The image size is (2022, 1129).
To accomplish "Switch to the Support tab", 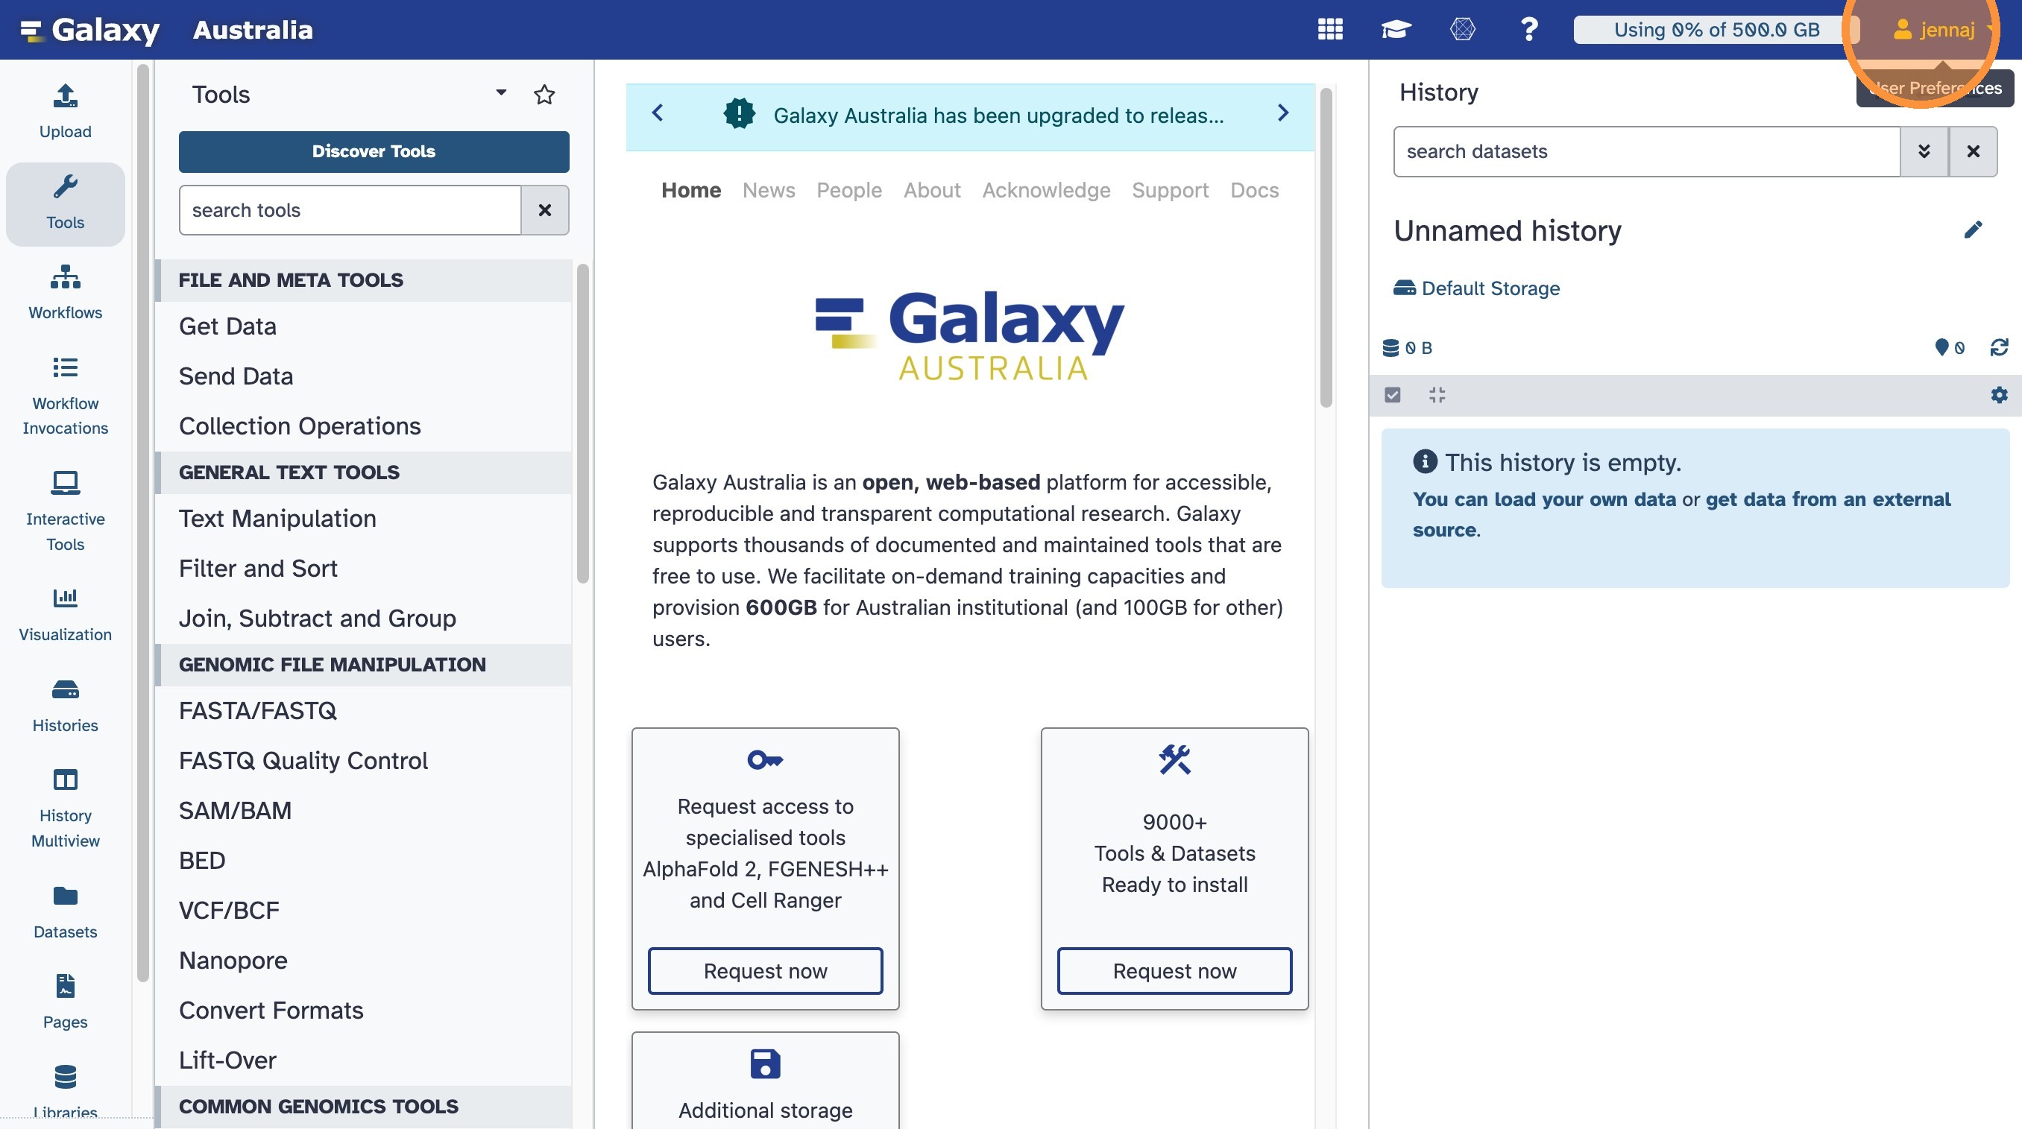I will click(1170, 190).
